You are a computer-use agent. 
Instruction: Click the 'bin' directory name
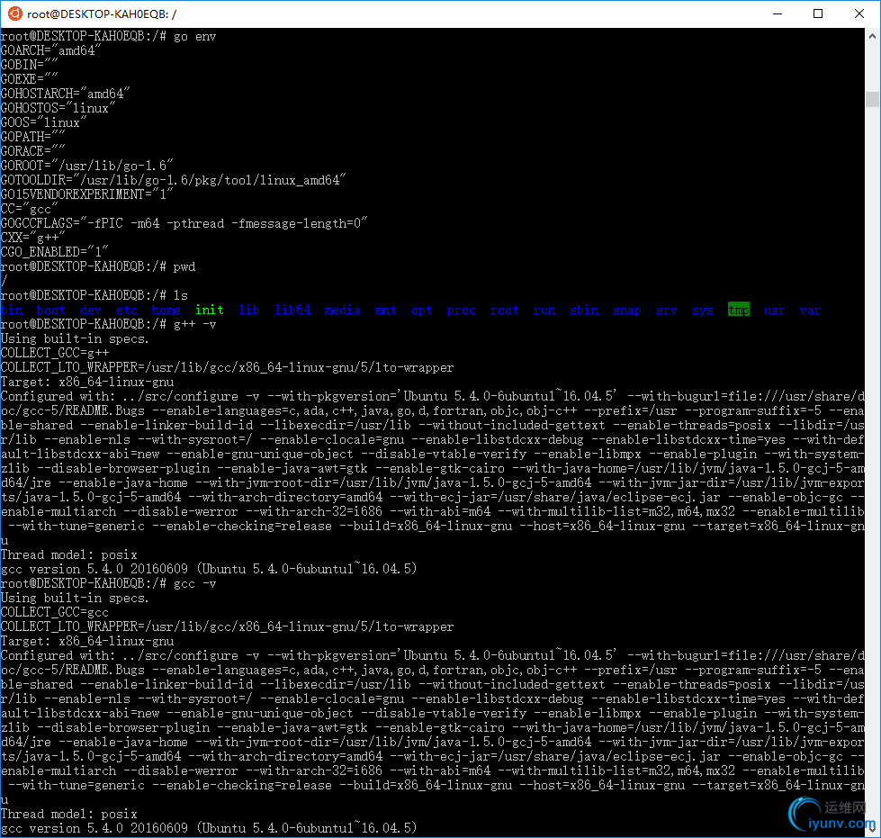pyautogui.click(x=12, y=310)
